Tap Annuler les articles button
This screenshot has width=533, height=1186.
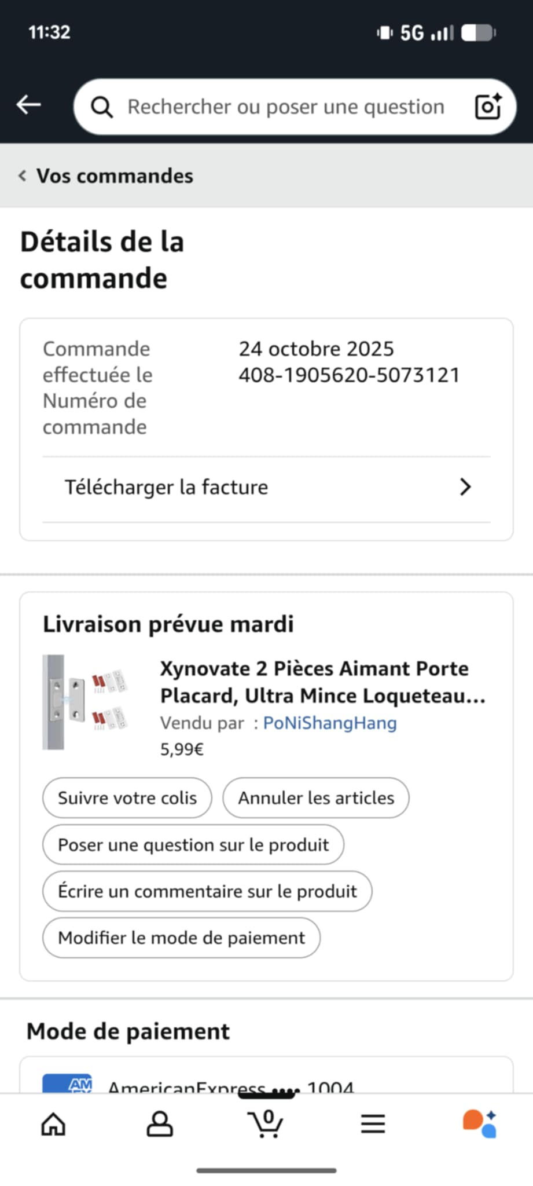point(316,798)
